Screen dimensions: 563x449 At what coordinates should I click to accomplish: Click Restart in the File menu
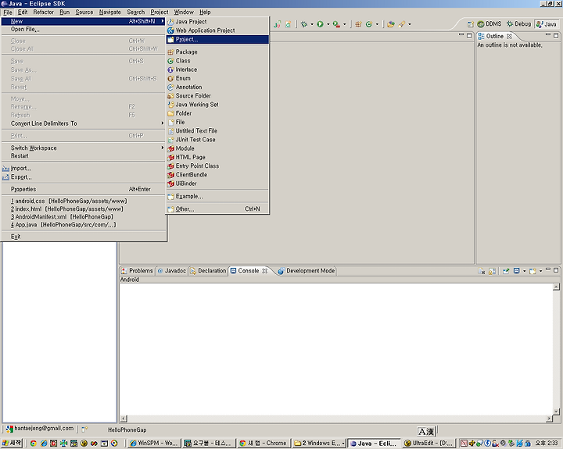[84, 156]
